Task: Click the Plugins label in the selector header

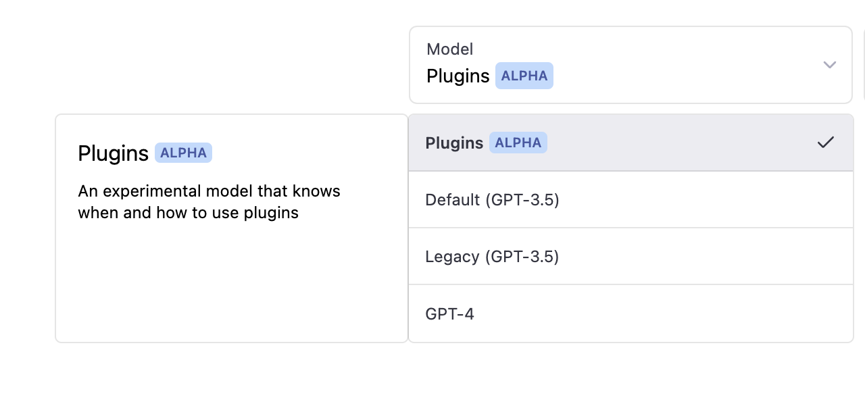Action: click(x=458, y=76)
